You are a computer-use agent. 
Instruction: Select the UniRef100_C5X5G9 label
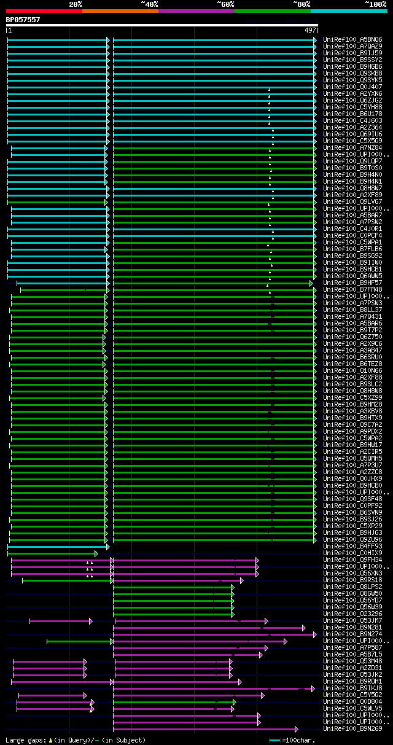tap(352, 141)
